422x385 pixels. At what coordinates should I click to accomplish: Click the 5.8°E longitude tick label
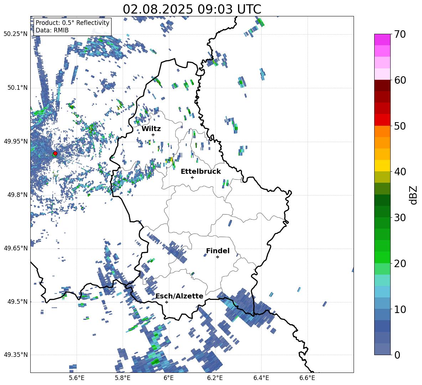[123, 378]
